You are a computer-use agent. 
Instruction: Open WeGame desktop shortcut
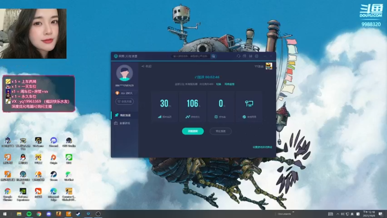pyautogui.click(x=38, y=142)
